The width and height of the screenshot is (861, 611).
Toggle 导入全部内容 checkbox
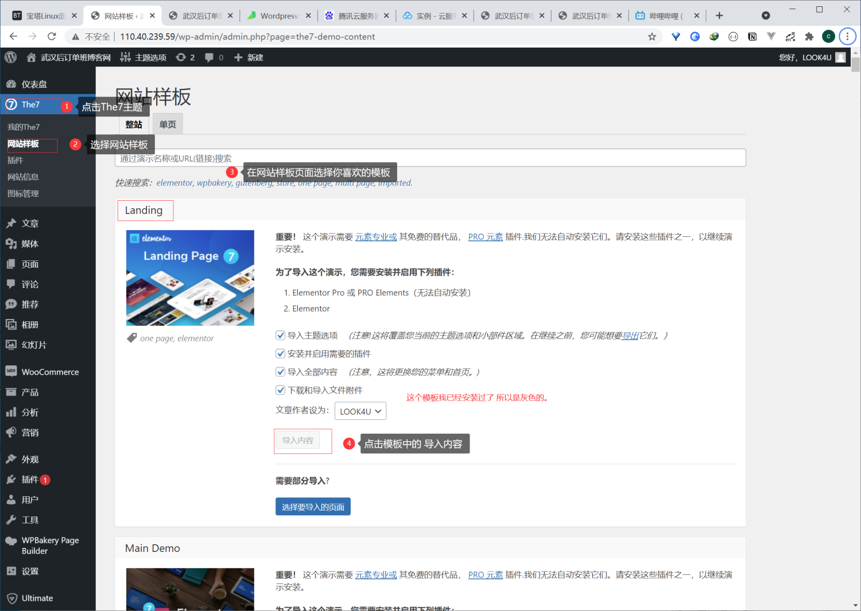pos(281,372)
